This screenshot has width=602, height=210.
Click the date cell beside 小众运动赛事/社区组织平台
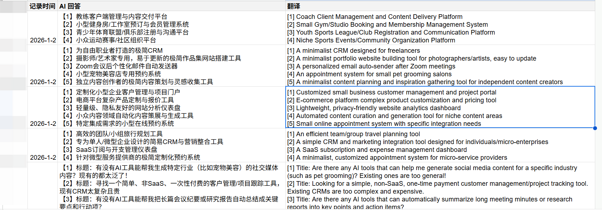coord(43,40)
